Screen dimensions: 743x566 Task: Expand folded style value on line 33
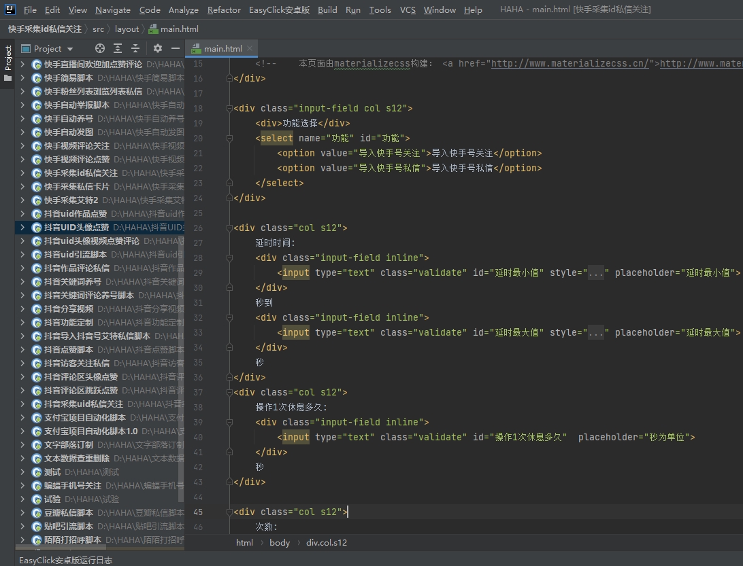[595, 333]
